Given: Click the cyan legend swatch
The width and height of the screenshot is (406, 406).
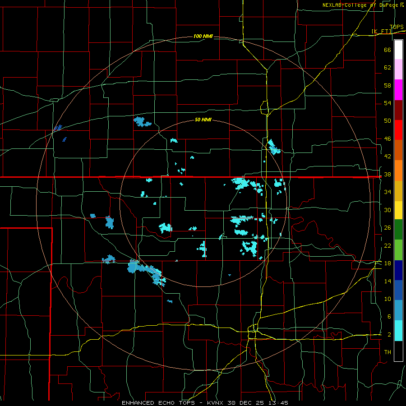Looking at the screenshot, I should click(398, 331).
